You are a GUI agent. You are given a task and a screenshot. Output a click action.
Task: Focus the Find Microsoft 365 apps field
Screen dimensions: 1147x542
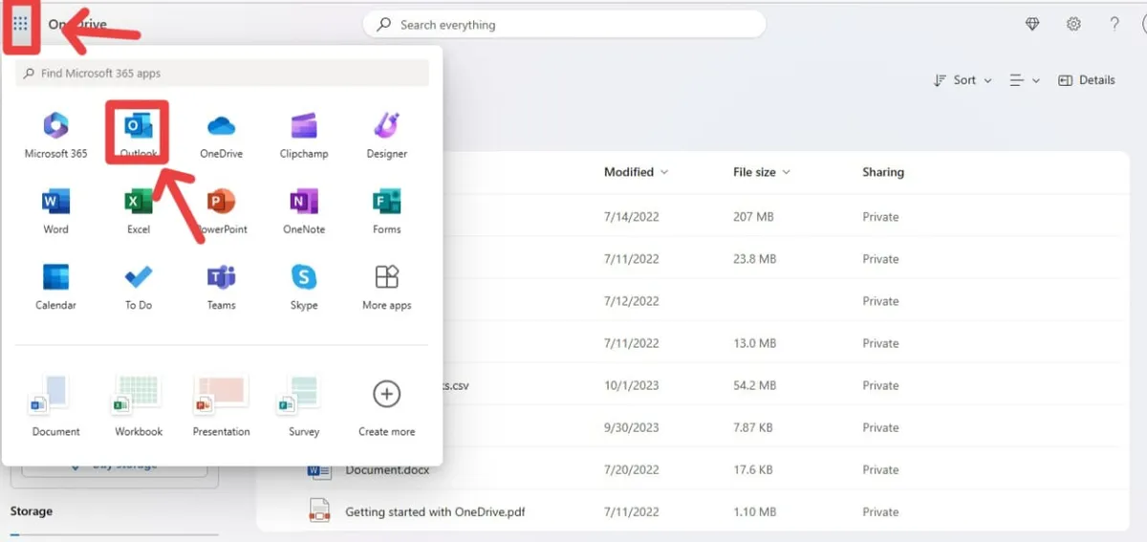click(223, 73)
